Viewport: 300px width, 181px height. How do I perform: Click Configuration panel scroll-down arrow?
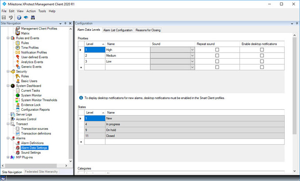point(294,171)
